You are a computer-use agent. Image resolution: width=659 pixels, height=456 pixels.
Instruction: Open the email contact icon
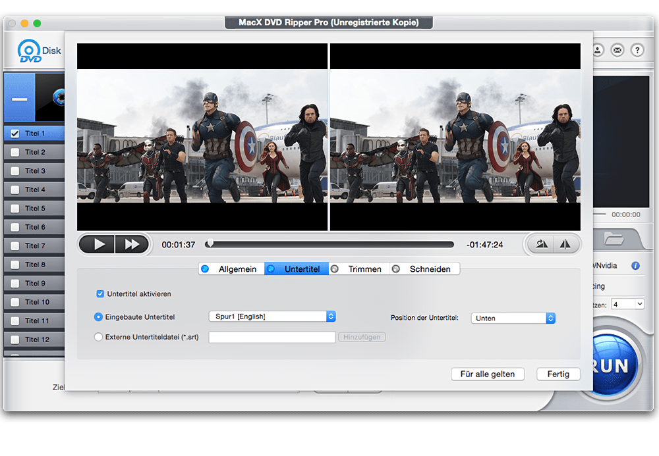point(617,50)
